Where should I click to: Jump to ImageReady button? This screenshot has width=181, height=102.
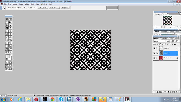[x=9, y=69]
